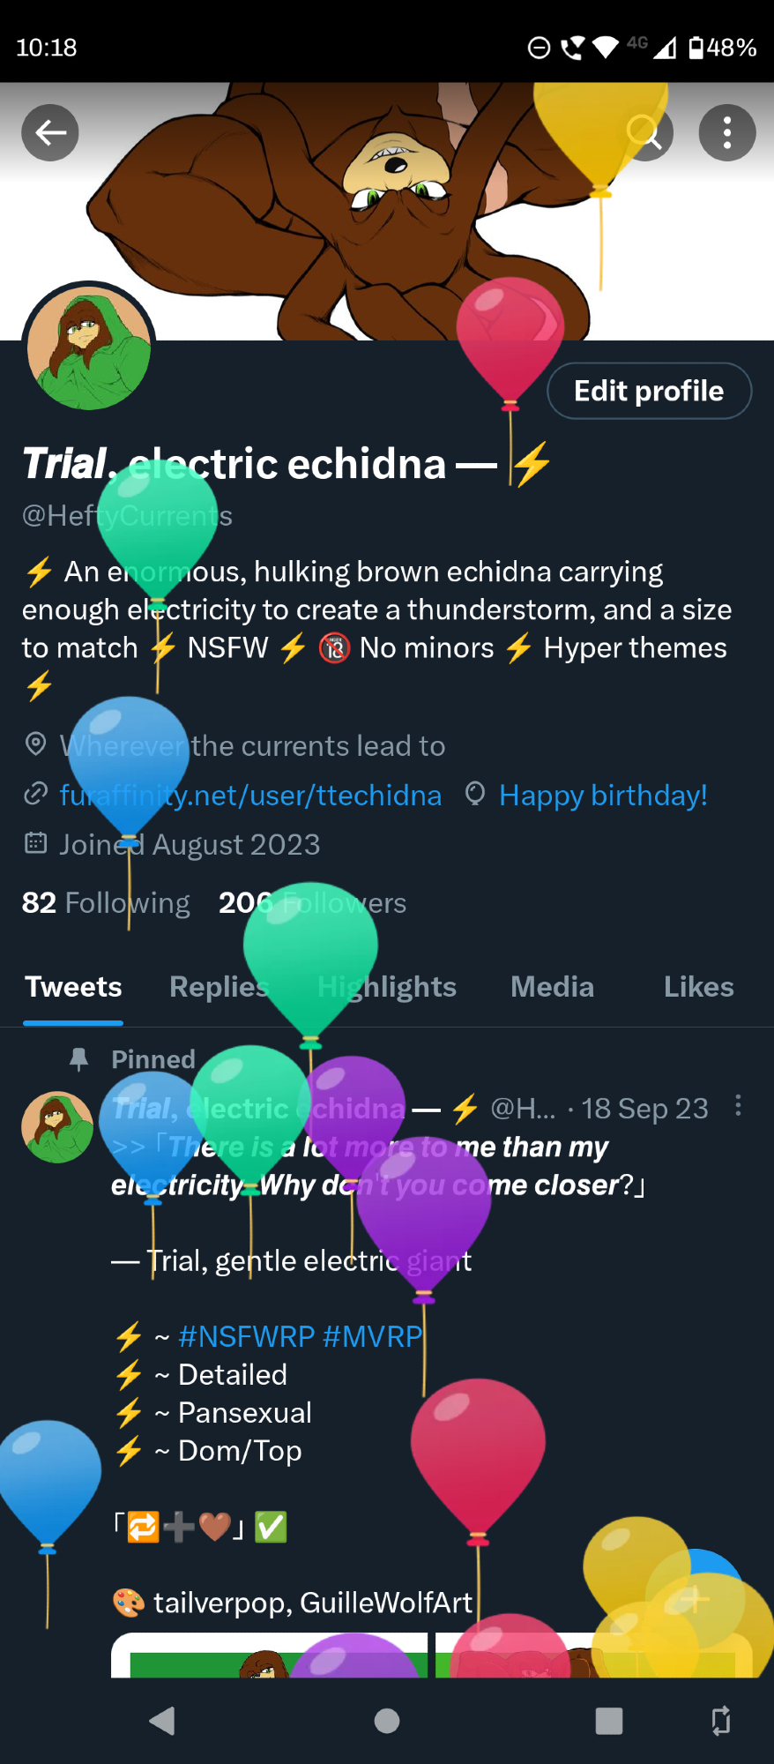Open the Media tab
This screenshot has width=774, height=1764.
point(553,987)
